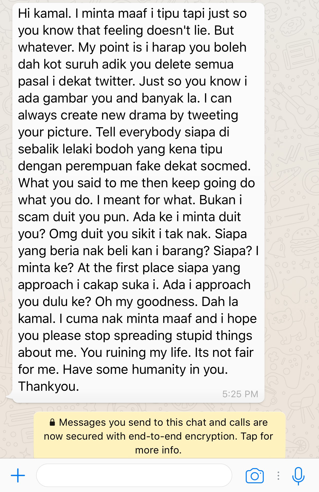This screenshot has height=492, width=319.
Task: Tap the microphone voice message icon
Action: [x=298, y=476]
